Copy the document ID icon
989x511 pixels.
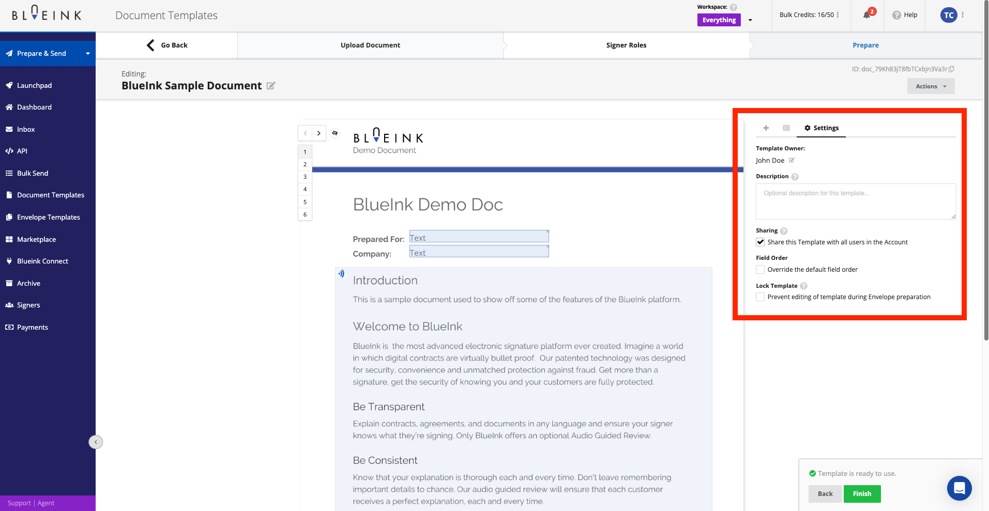pyautogui.click(x=952, y=69)
